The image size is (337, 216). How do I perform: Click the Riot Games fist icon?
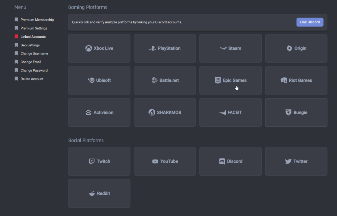284,80
